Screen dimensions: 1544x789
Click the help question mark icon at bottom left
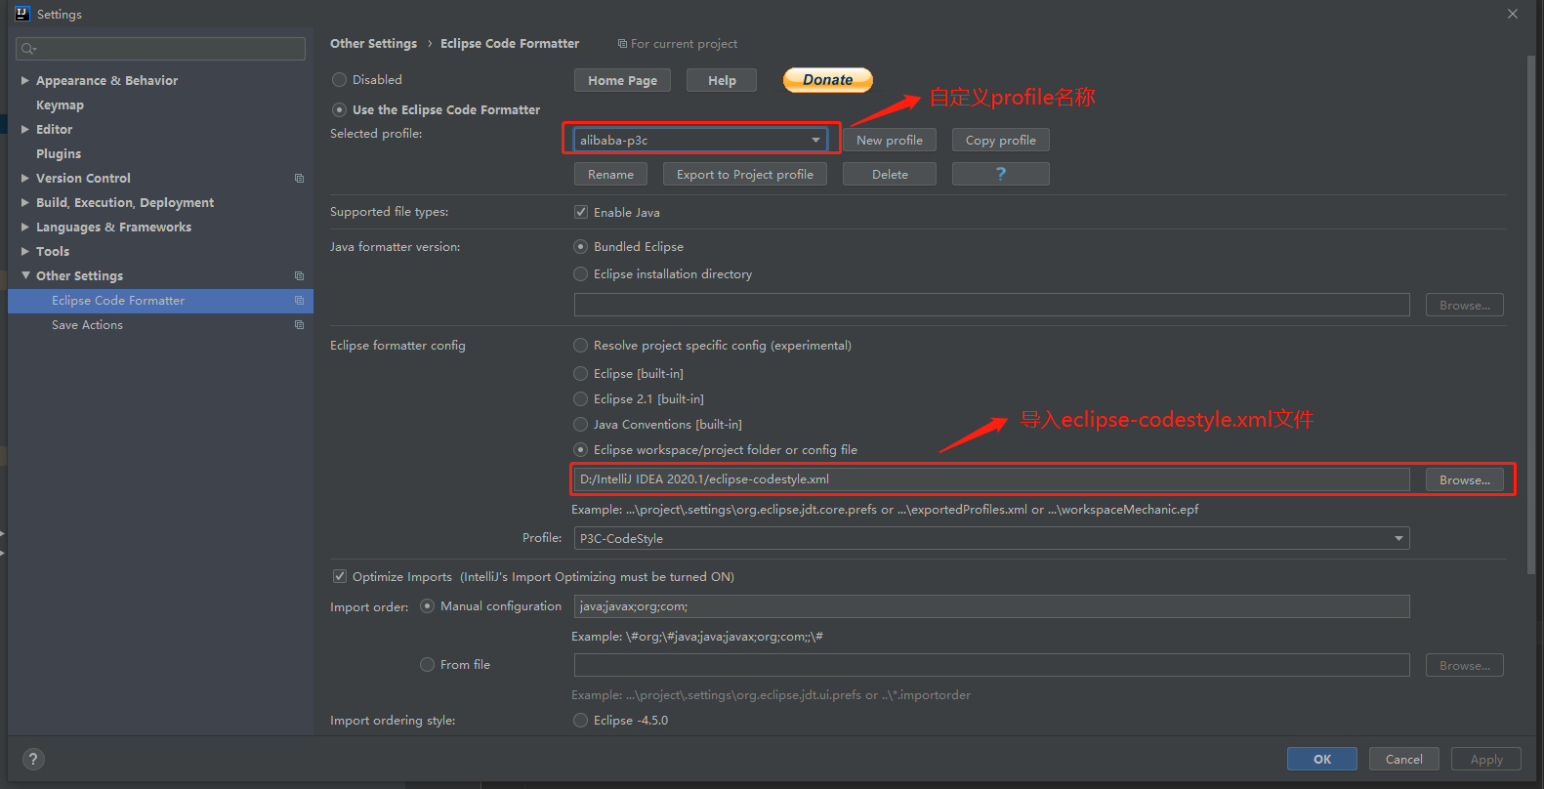click(33, 759)
